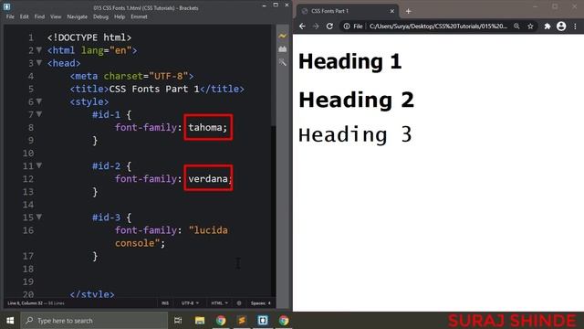Close the CSS Fonts Part 1 tab
Image resolution: width=584 pixels, height=329 pixels.
(x=391, y=11)
